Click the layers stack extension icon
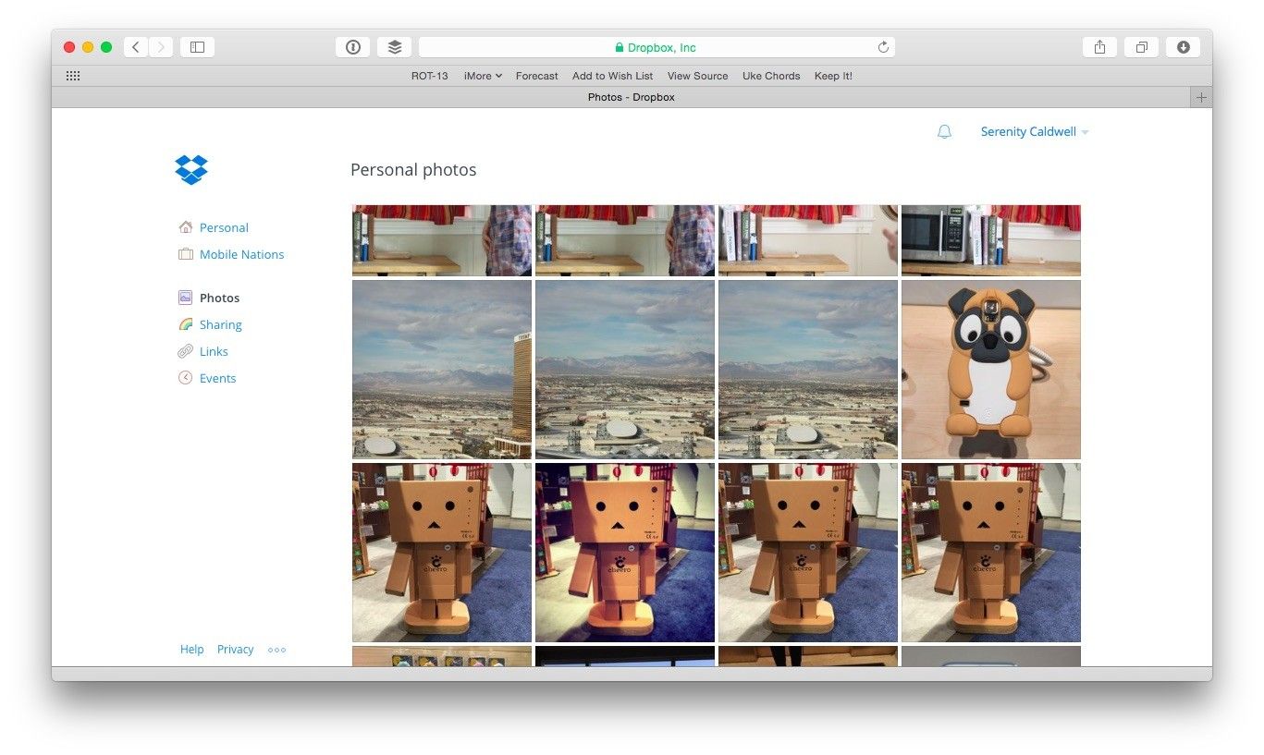Image resolution: width=1264 pixels, height=755 pixels. click(394, 47)
